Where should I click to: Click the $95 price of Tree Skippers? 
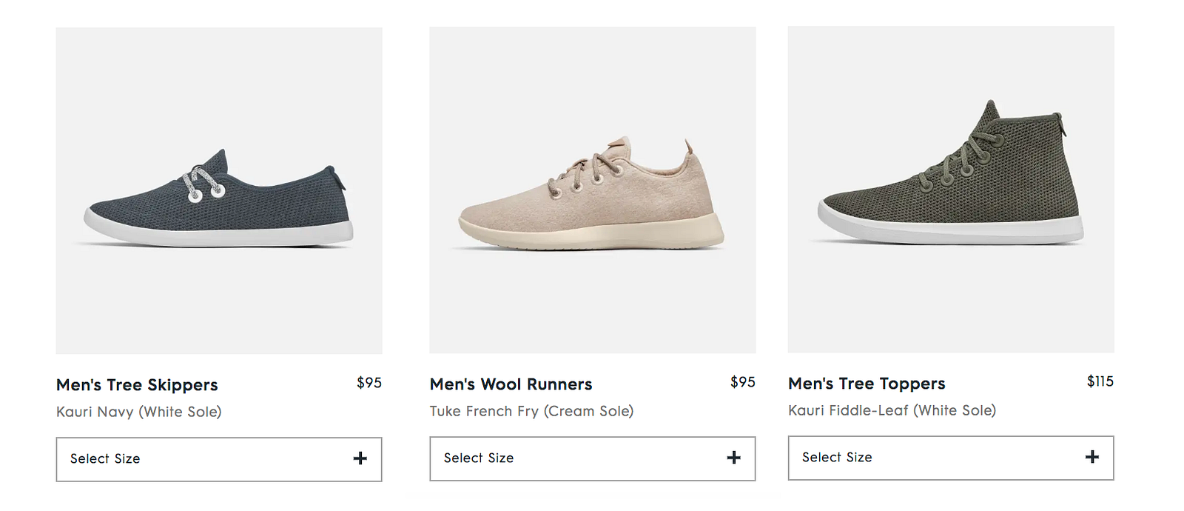(369, 383)
